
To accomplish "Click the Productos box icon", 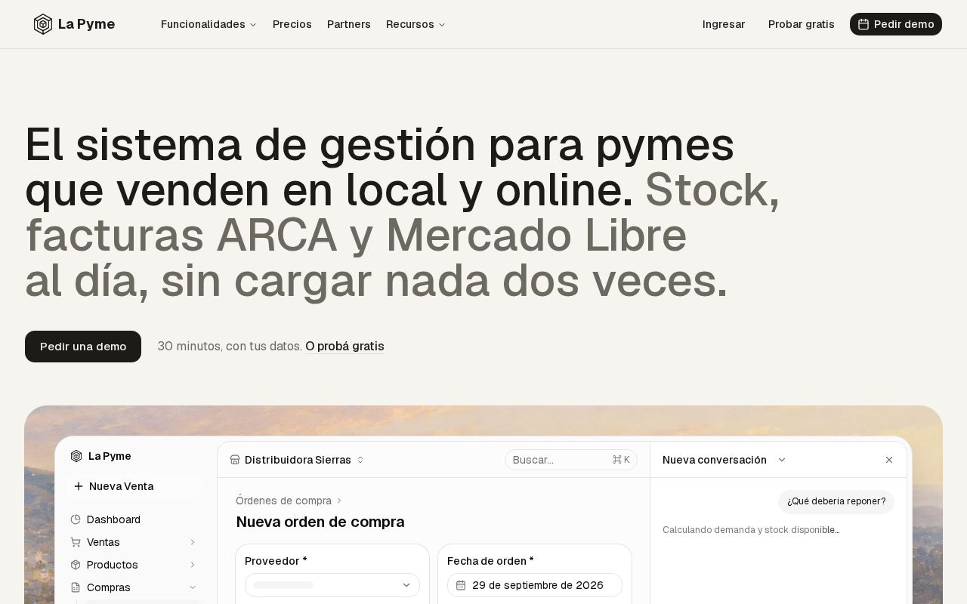I will point(76,565).
